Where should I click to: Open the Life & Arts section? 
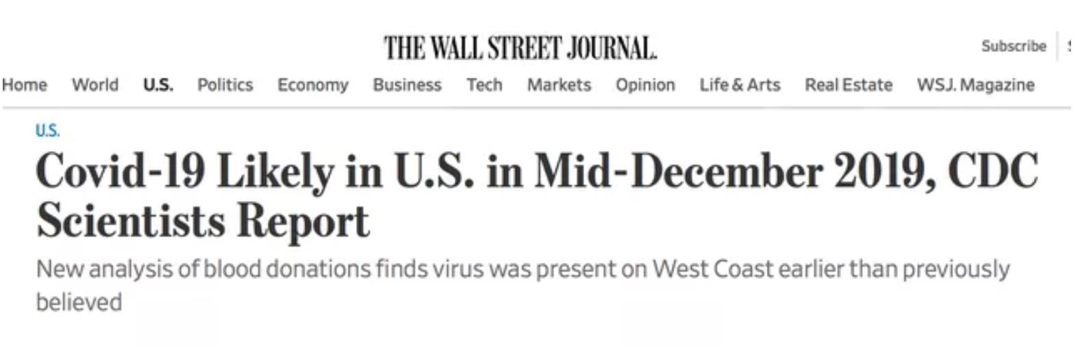(x=740, y=85)
